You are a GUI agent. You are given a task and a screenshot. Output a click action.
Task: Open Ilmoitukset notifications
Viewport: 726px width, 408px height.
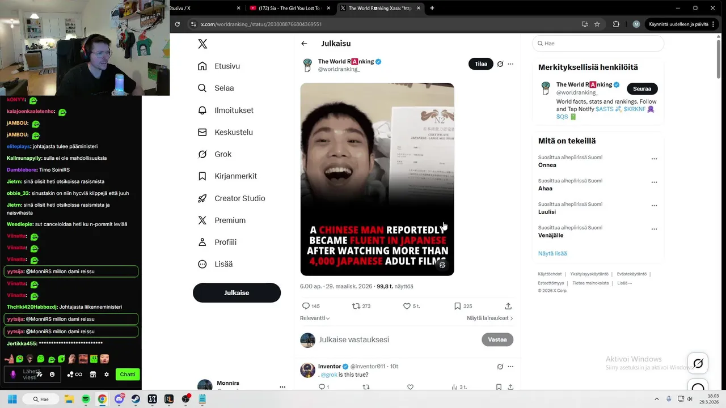[x=225, y=110]
